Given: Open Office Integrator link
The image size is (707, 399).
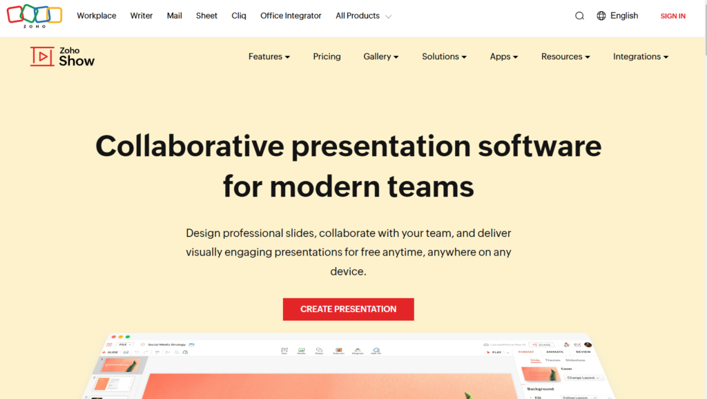Looking at the screenshot, I should tap(291, 16).
